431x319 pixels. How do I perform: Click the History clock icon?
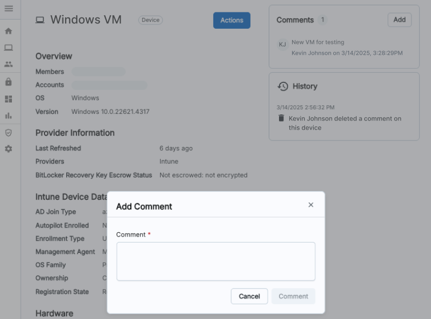point(283,86)
